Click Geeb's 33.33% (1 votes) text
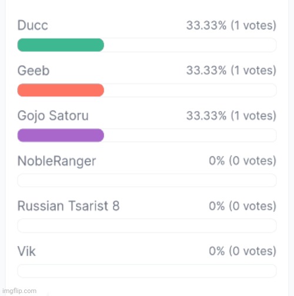The height and width of the screenshot is (296, 294). coord(231,70)
